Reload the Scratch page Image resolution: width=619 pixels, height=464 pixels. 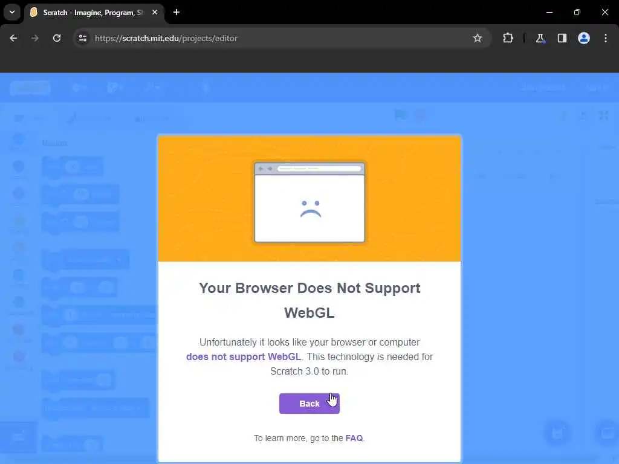[57, 38]
